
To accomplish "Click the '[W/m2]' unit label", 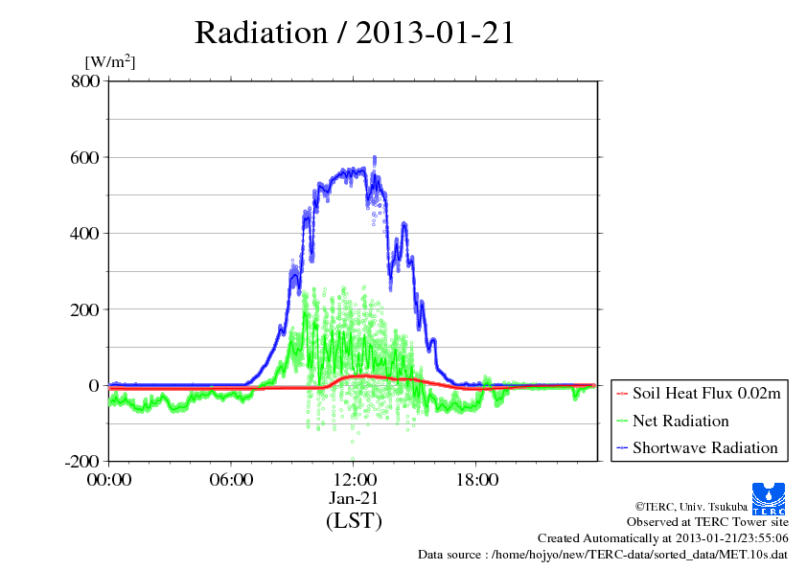I will pyautogui.click(x=109, y=61).
